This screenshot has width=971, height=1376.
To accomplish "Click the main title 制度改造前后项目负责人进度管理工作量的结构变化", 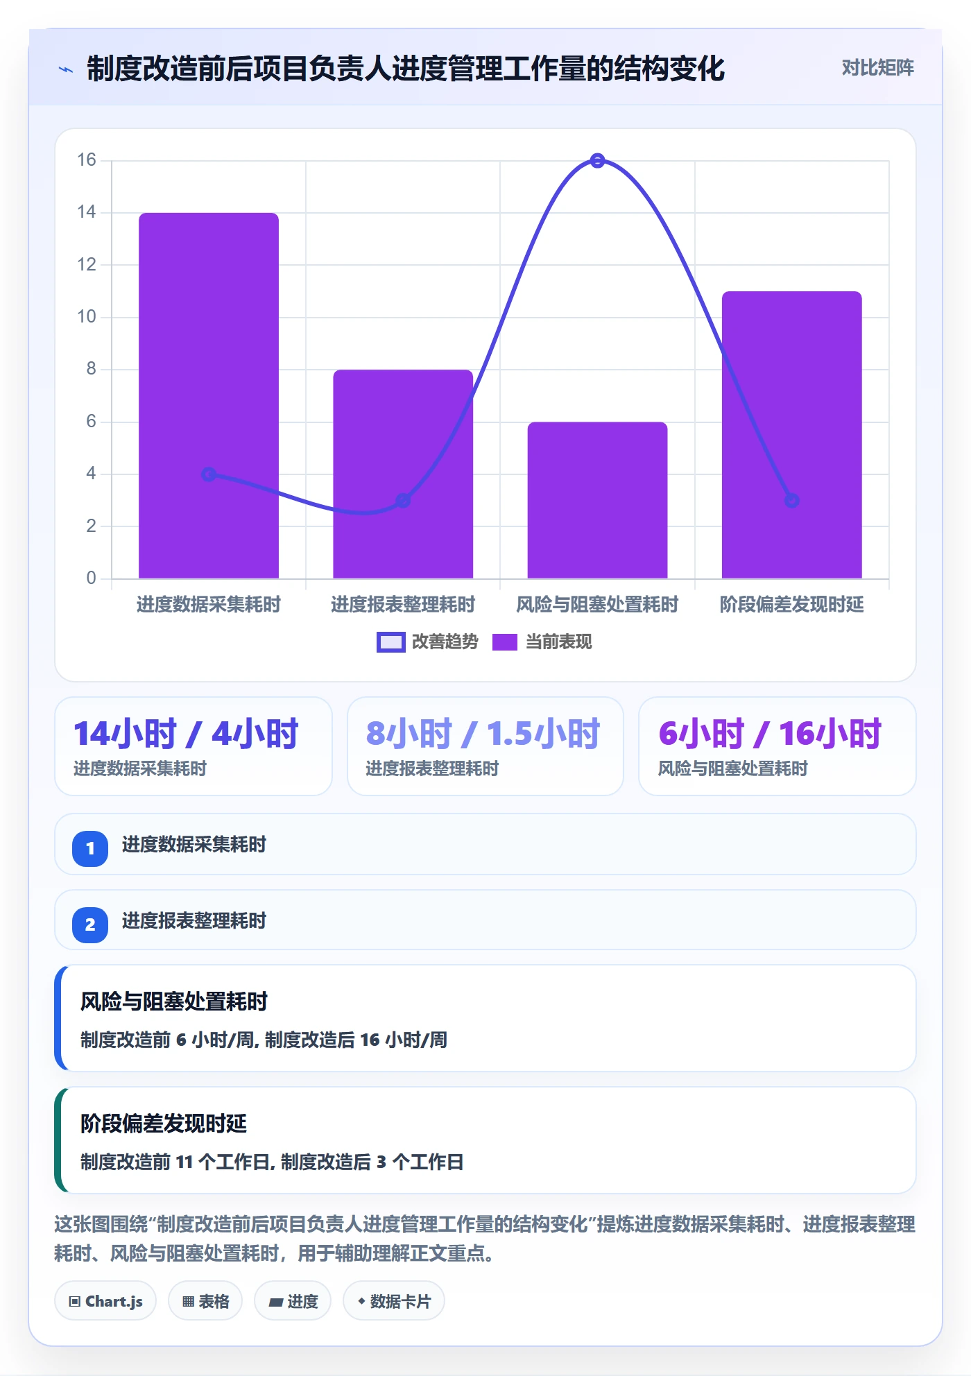I will [x=406, y=69].
